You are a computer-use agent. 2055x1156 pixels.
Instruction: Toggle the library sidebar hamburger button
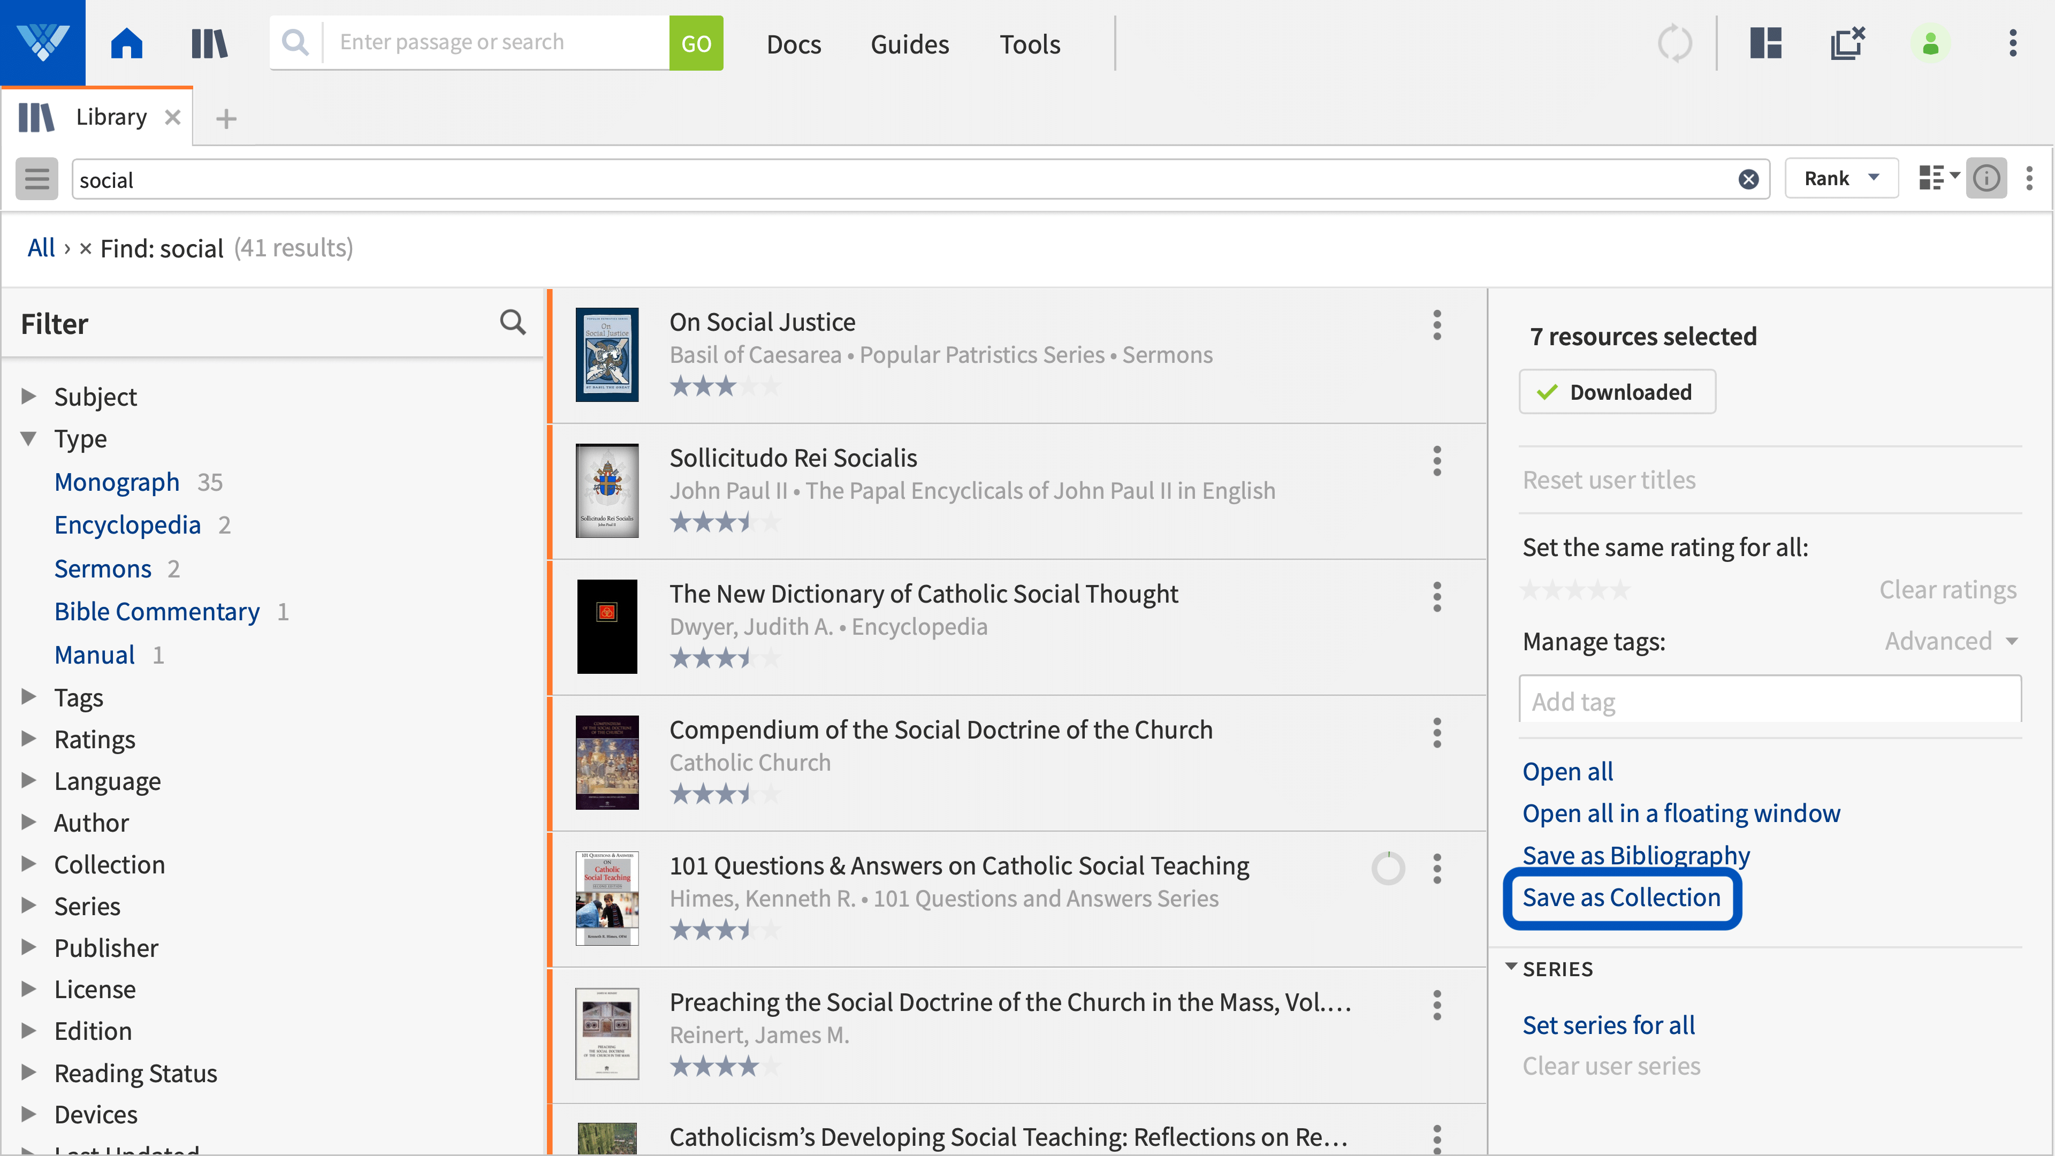pos(37,179)
